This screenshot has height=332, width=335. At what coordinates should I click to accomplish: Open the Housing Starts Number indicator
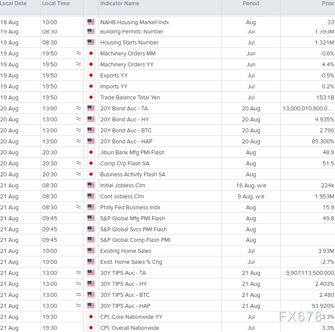(x=129, y=43)
